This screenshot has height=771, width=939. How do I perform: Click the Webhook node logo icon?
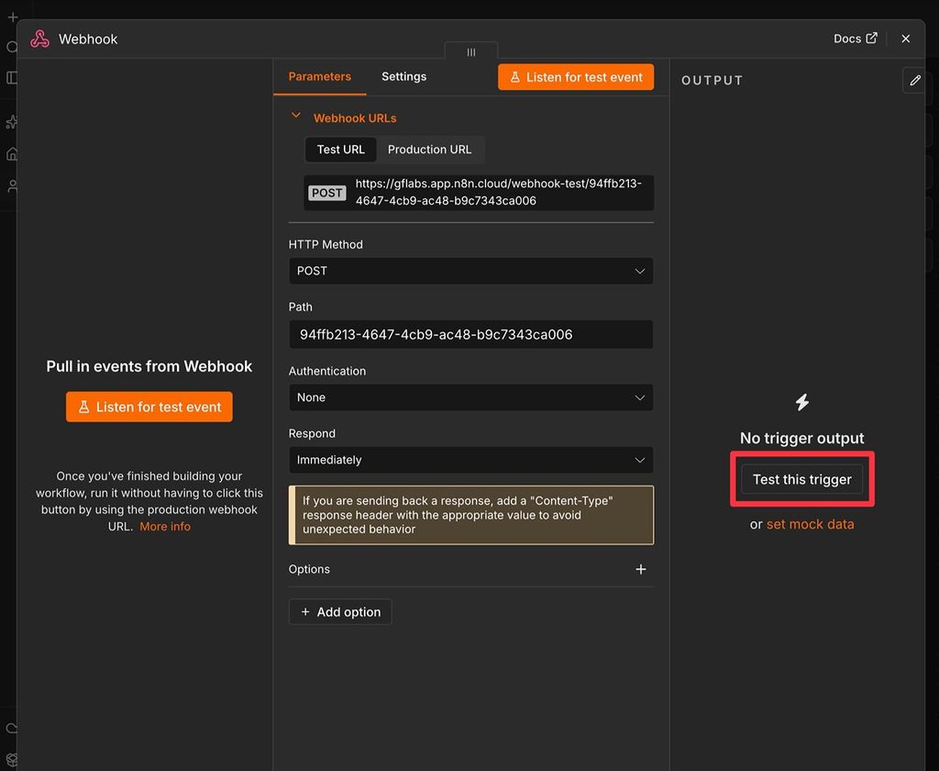[40, 39]
